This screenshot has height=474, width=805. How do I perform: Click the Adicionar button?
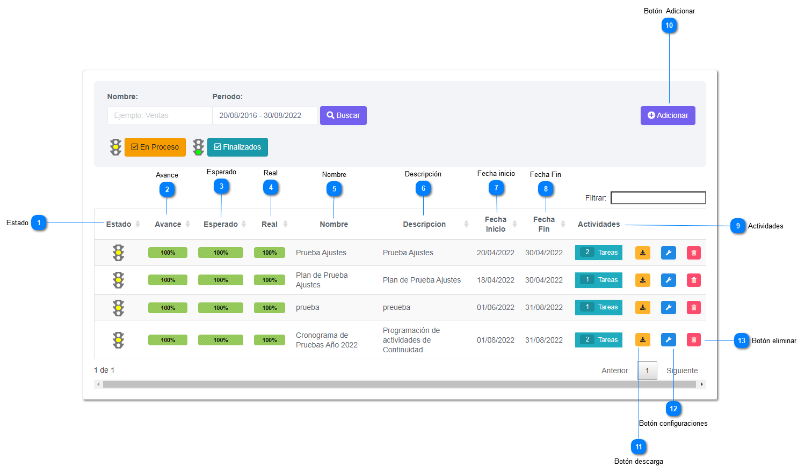668,115
